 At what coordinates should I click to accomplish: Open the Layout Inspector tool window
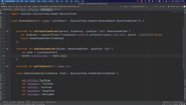click(178, 102)
